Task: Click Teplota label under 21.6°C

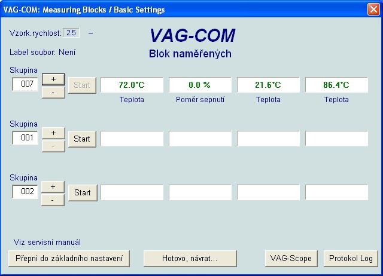Action: (x=268, y=100)
